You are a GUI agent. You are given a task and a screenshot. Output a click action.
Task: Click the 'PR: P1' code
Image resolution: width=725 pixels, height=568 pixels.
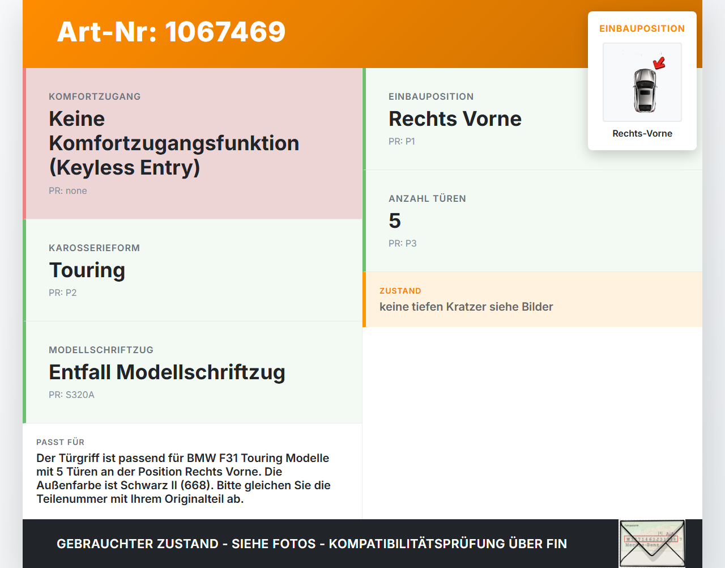pyautogui.click(x=402, y=142)
